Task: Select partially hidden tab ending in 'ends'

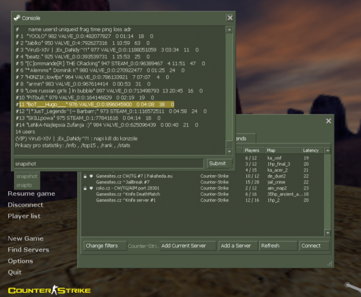Action: pos(246,139)
